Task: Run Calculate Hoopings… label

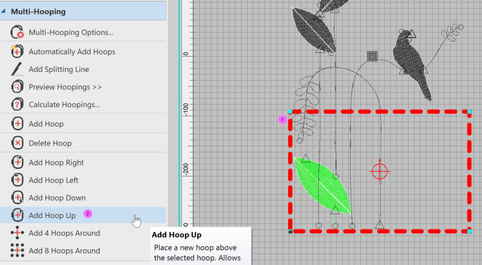Action: pyautogui.click(x=64, y=105)
